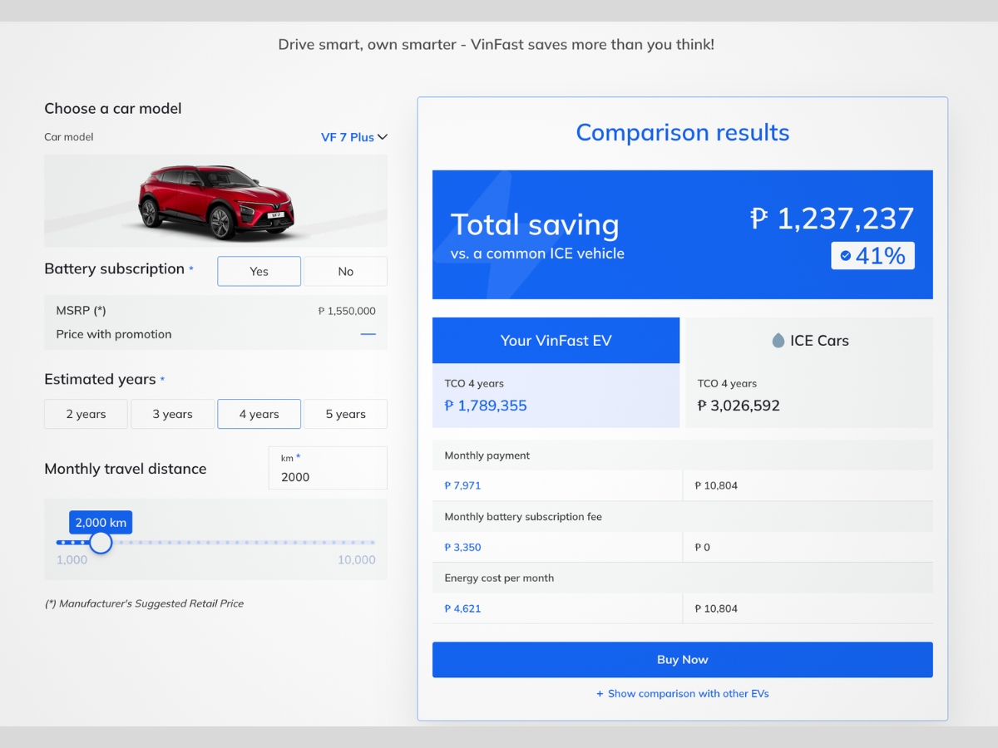Select No for battery subscription

pyautogui.click(x=345, y=271)
